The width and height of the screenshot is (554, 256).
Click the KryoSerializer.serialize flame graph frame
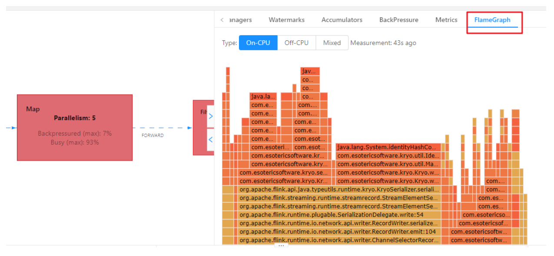tap(339, 190)
